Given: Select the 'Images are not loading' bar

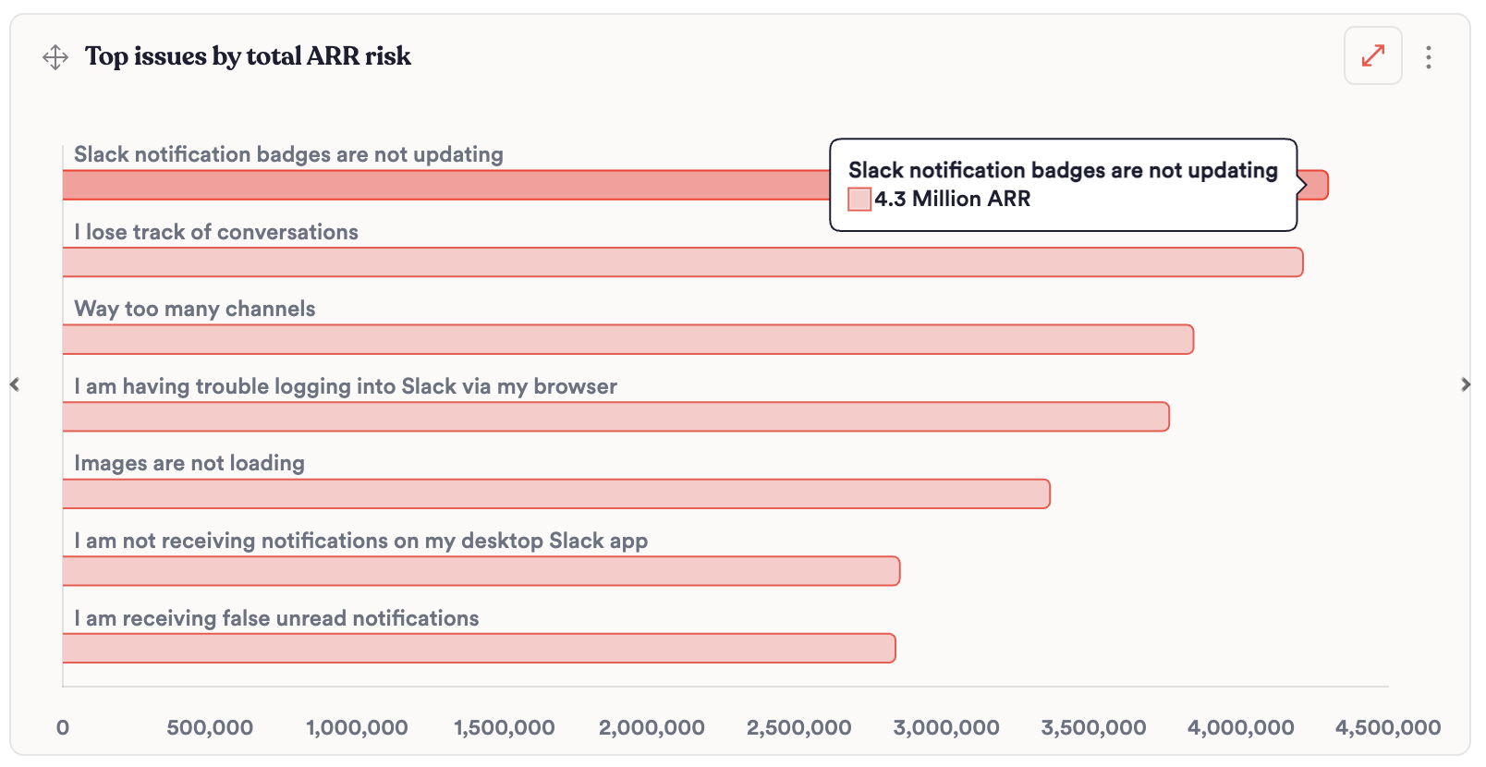Looking at the screenshot, I should tap(555, 494).
